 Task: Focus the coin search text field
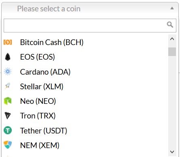(x=90, y=26)
